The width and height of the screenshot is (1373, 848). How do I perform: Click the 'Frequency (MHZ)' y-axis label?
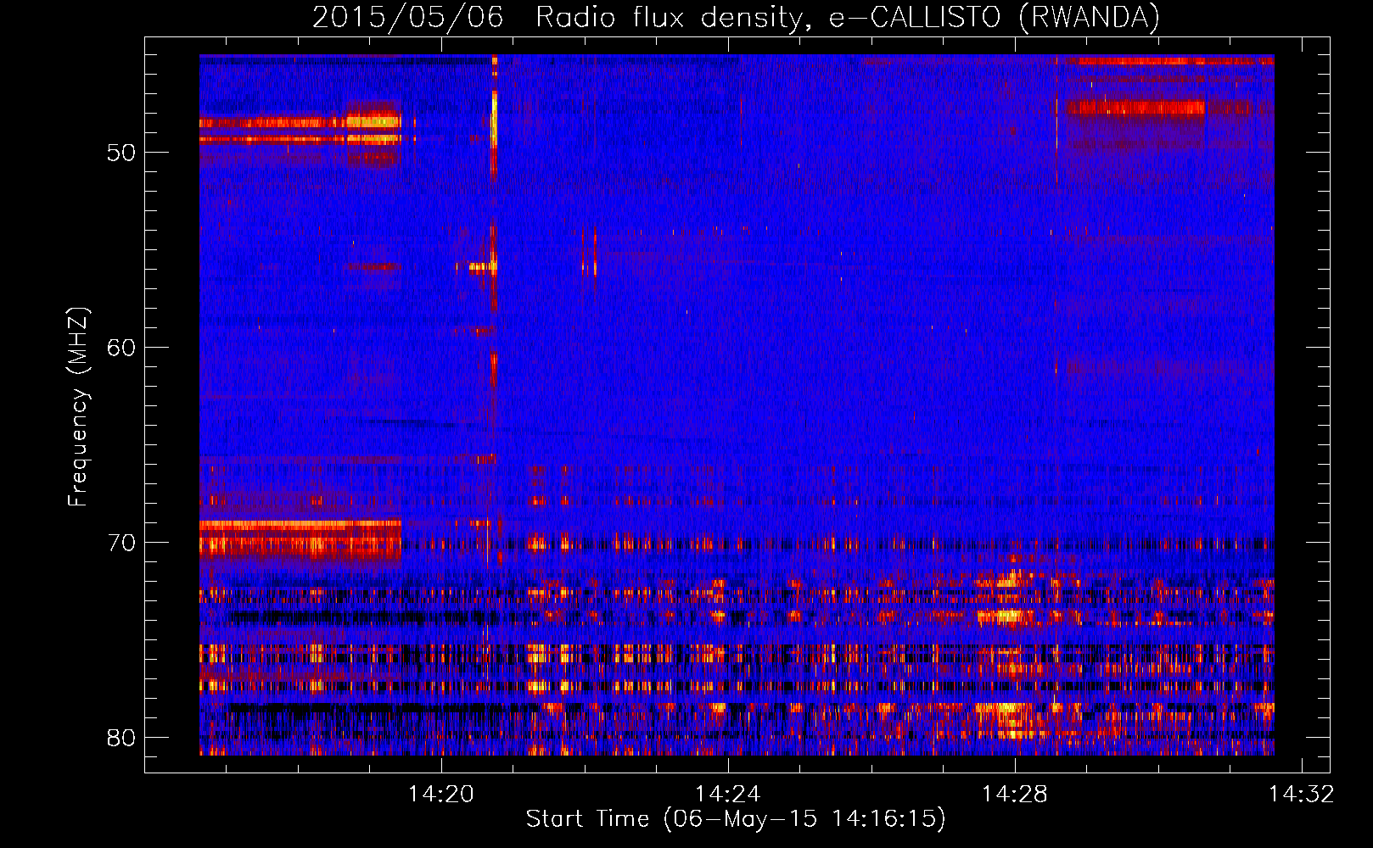[78, 407]
